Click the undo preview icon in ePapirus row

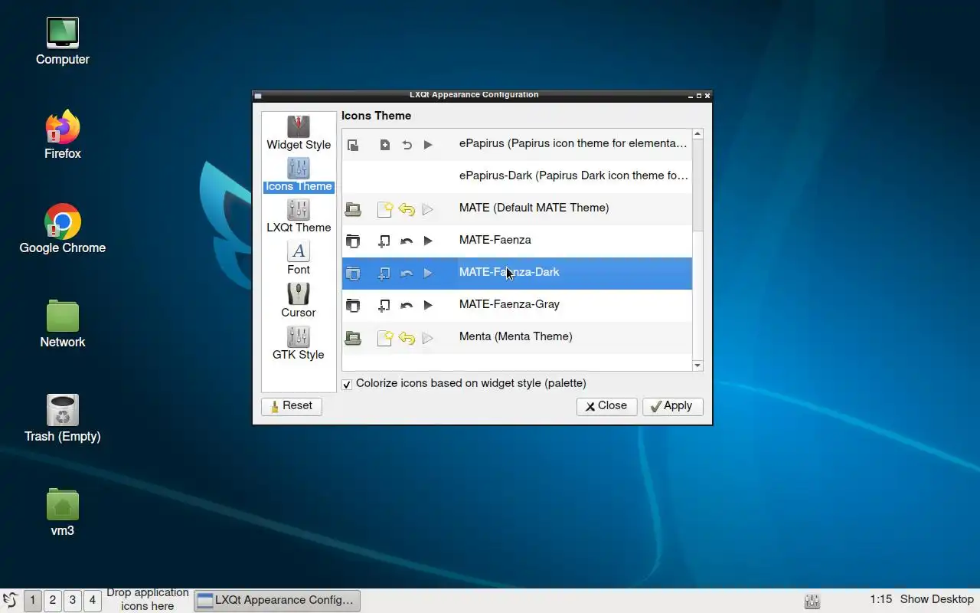(x=407, y=145)
